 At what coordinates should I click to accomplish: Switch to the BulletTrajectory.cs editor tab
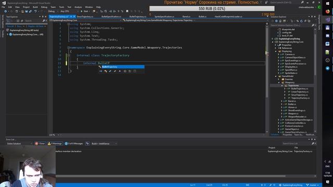[x=137, y=17]
